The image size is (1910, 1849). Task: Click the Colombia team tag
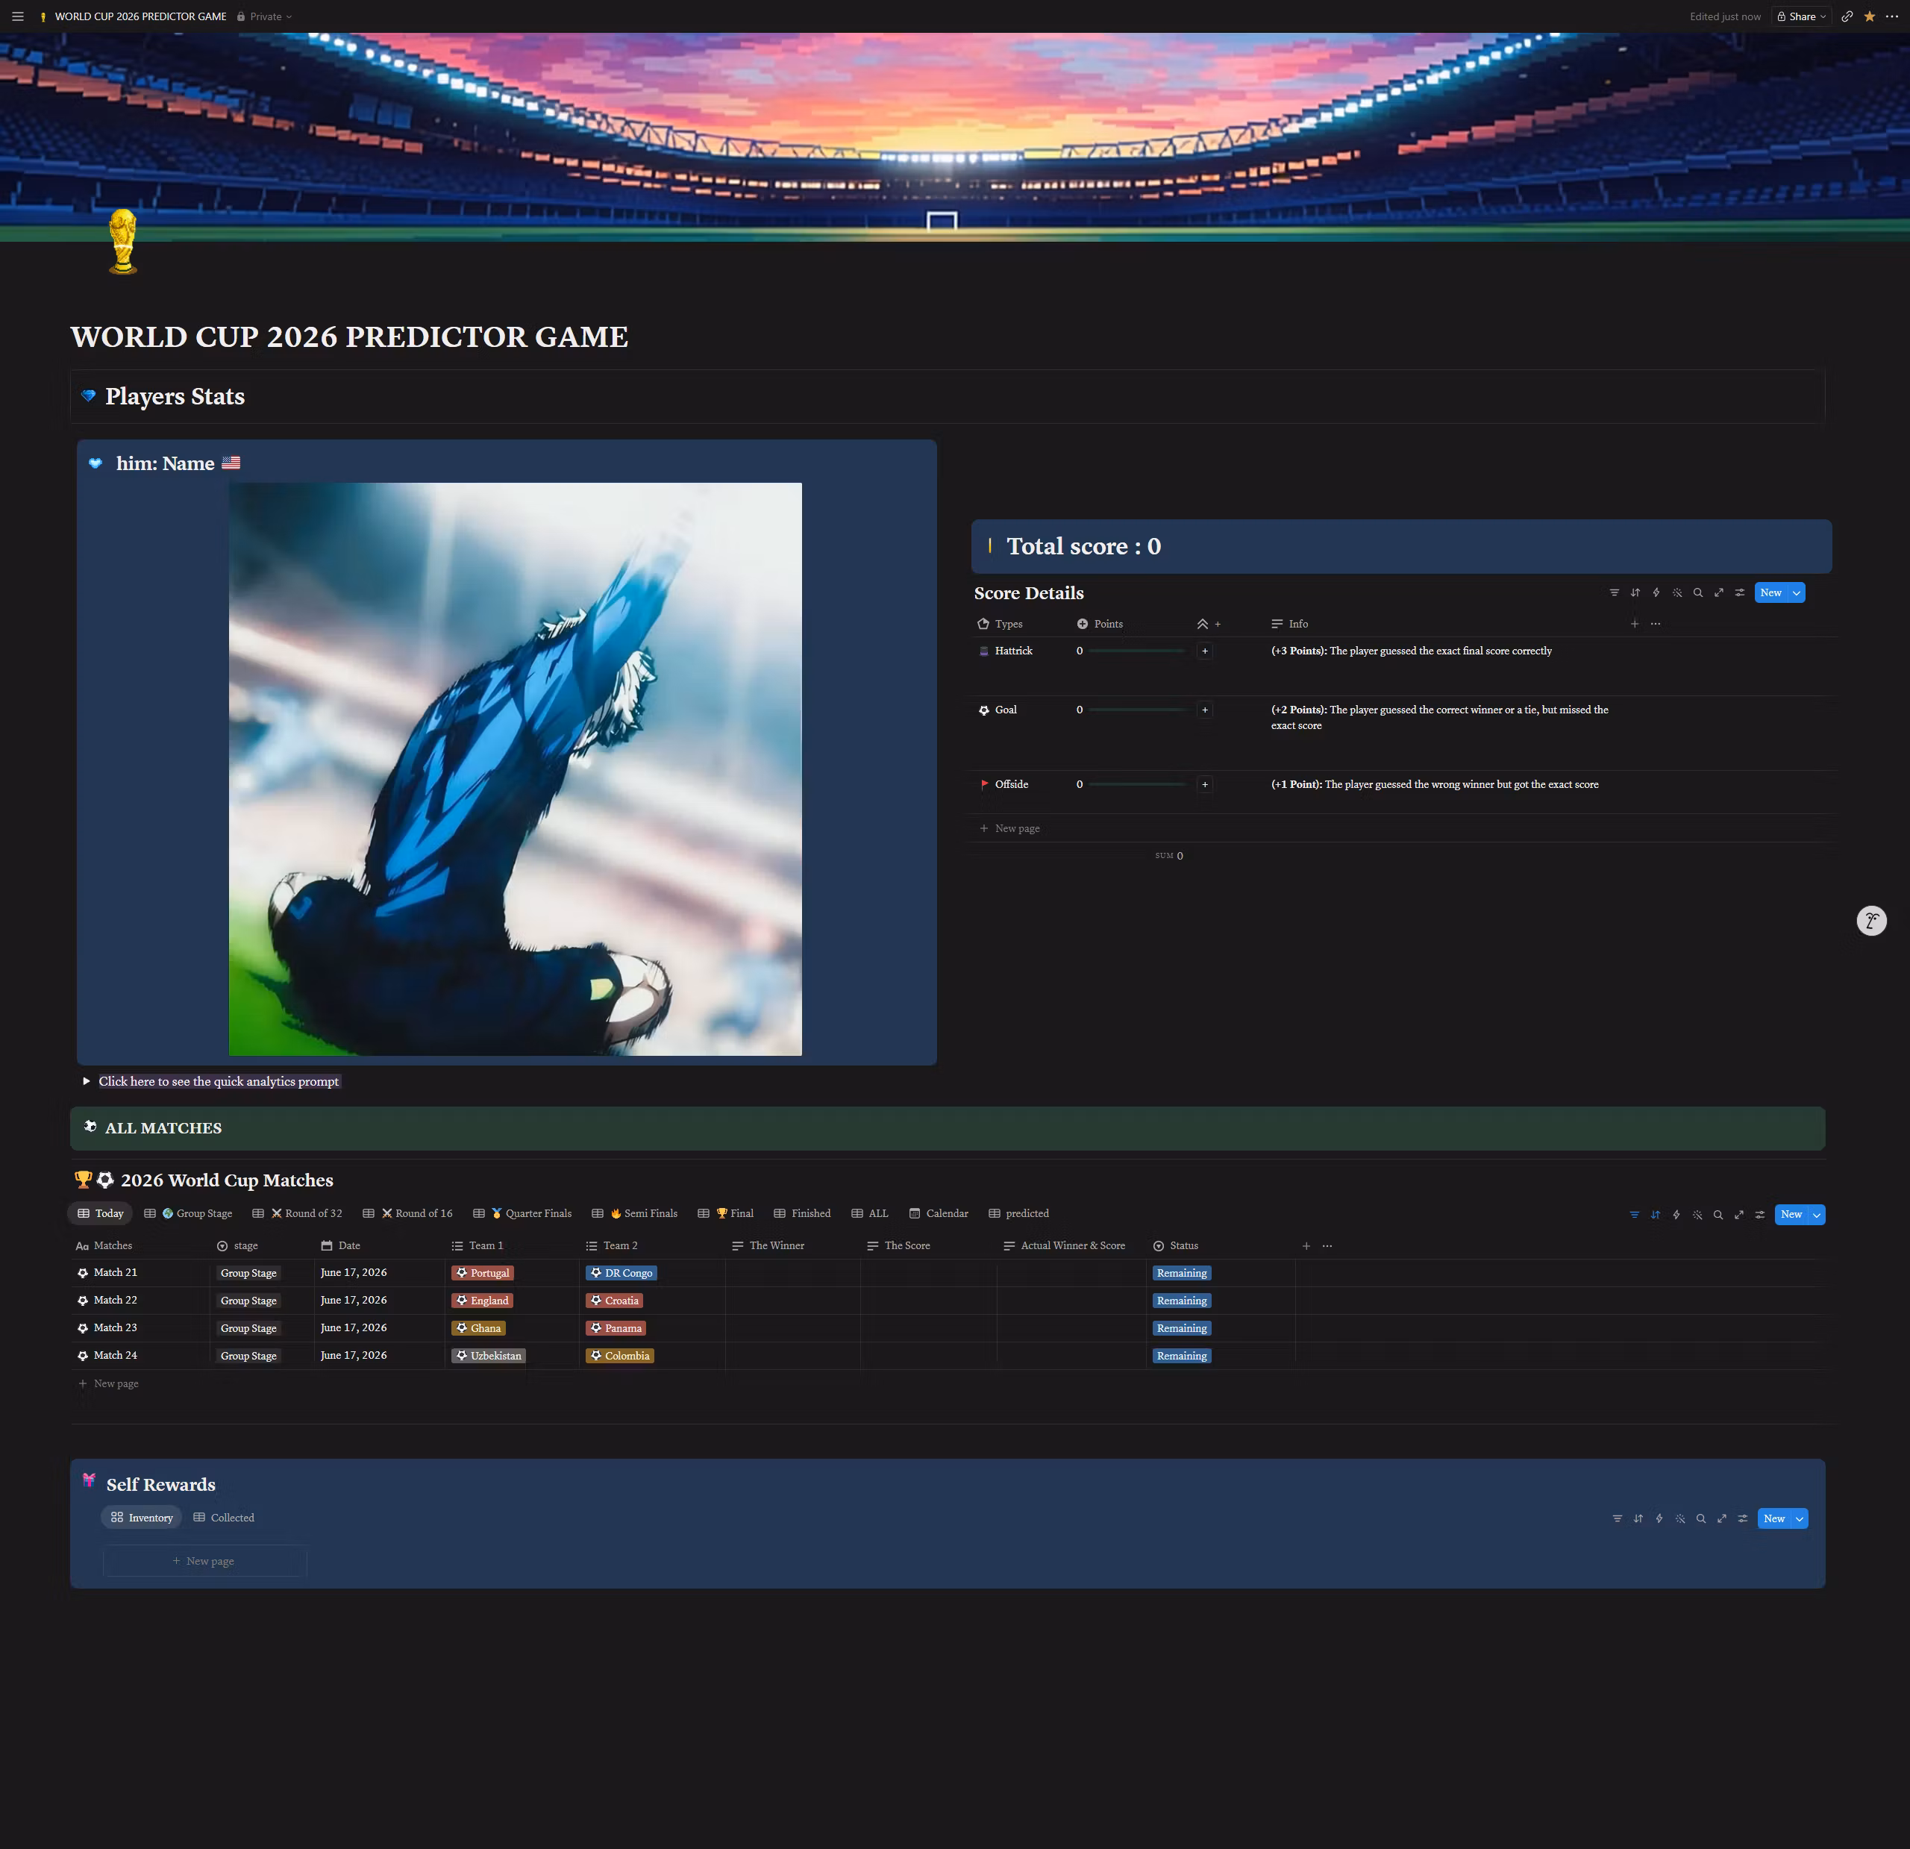[x=620, y=1356]
